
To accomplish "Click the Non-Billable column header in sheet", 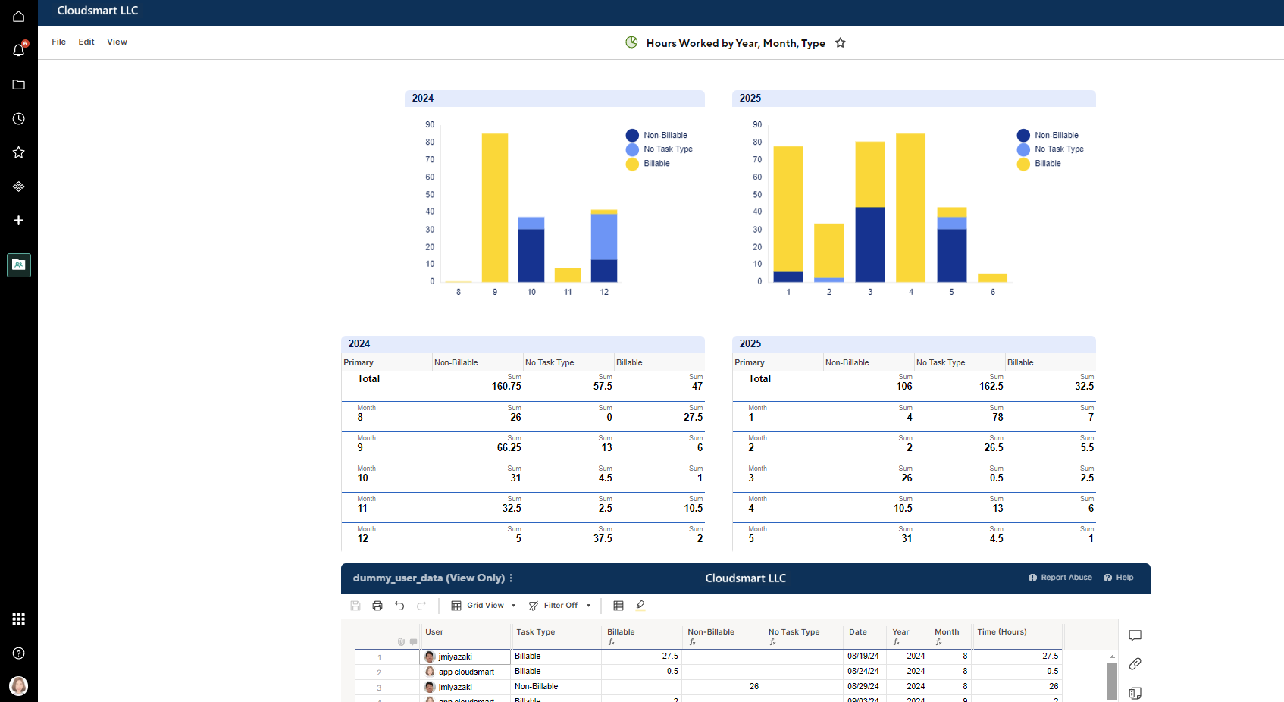I will coord(722,636).
